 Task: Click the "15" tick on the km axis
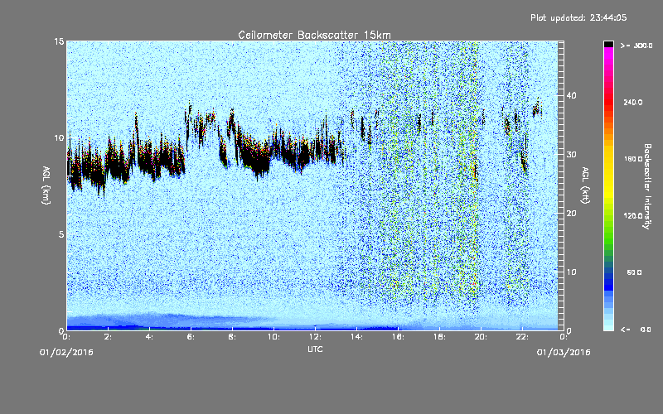tap(59, 41)
